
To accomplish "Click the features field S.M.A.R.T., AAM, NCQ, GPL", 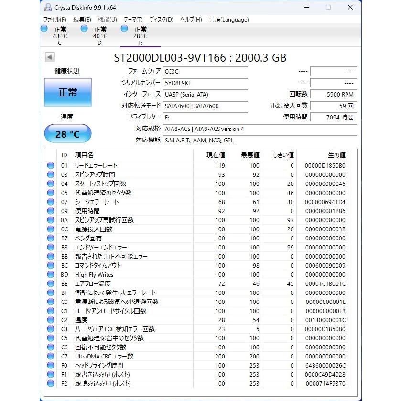I will point(260,141).
